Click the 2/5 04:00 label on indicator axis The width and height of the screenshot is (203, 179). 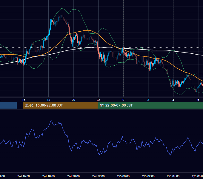click(173, 176)
